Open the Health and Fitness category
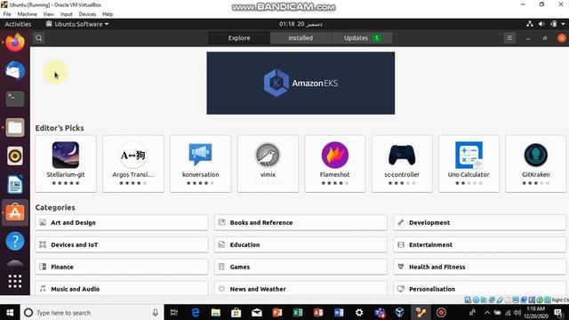This screenshot has width=569, height=320. pyautogui.click(x=480, y=267)
